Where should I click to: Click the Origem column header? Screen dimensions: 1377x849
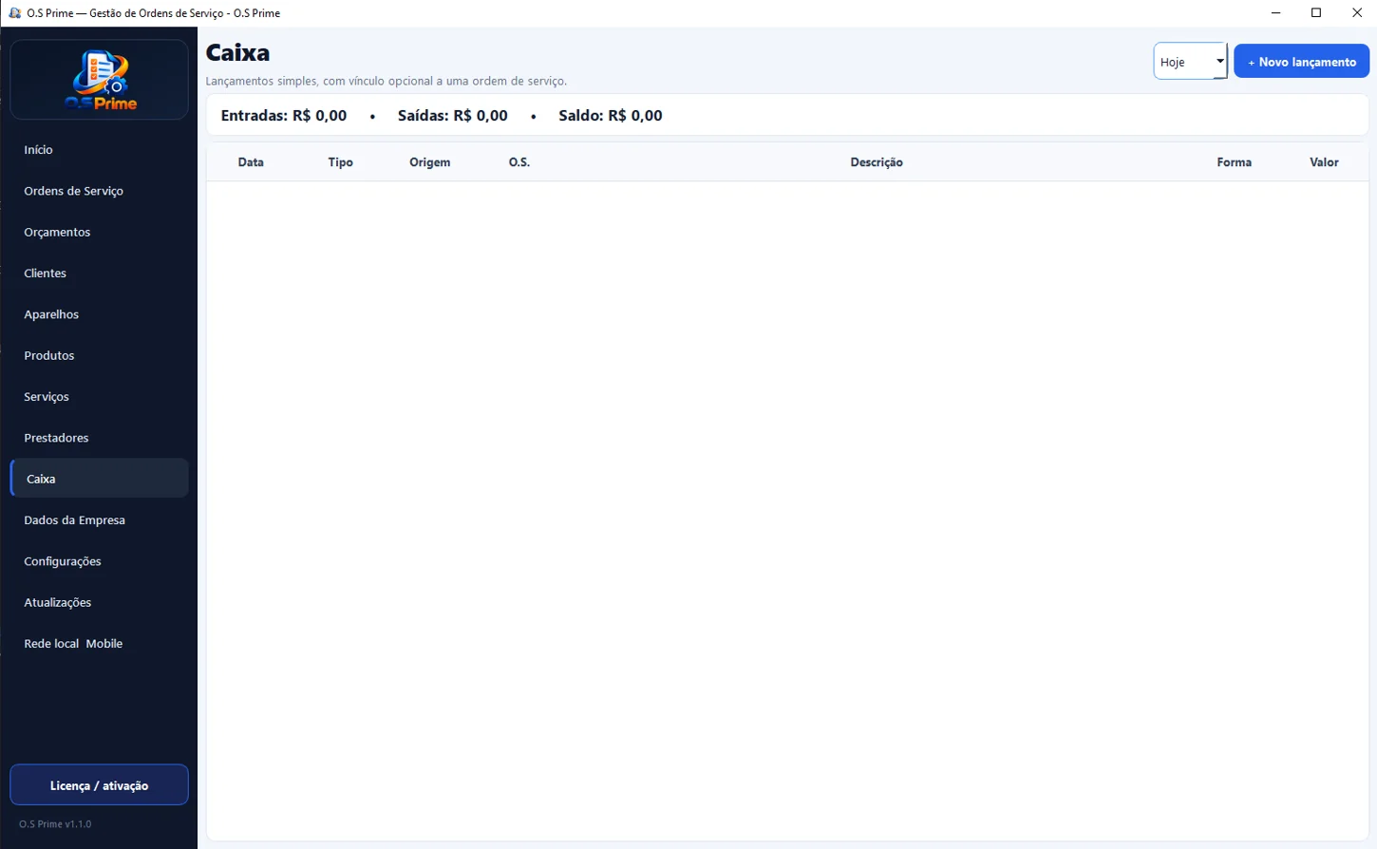point(430,162)
